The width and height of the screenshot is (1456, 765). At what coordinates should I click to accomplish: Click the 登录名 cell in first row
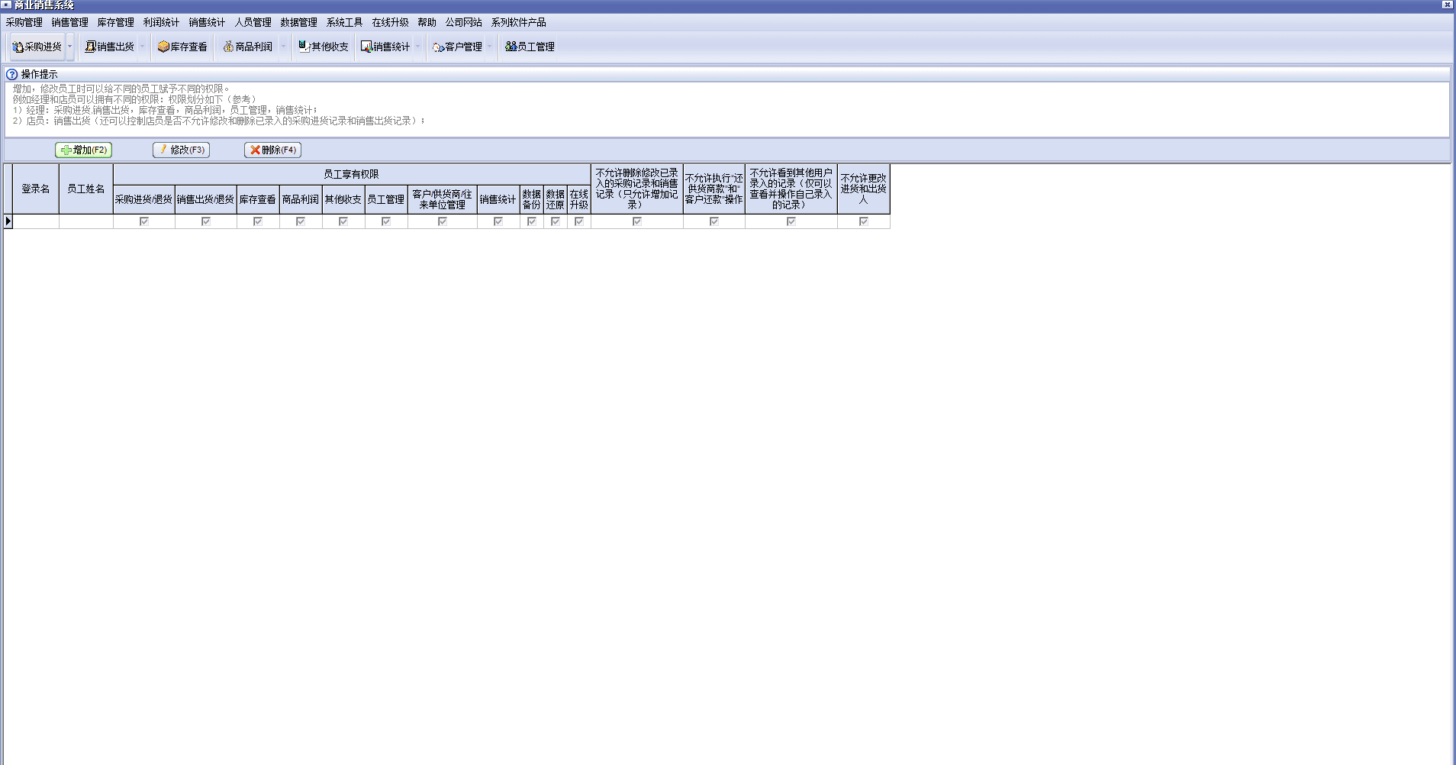pyautogui.click(x=36, y=221)
